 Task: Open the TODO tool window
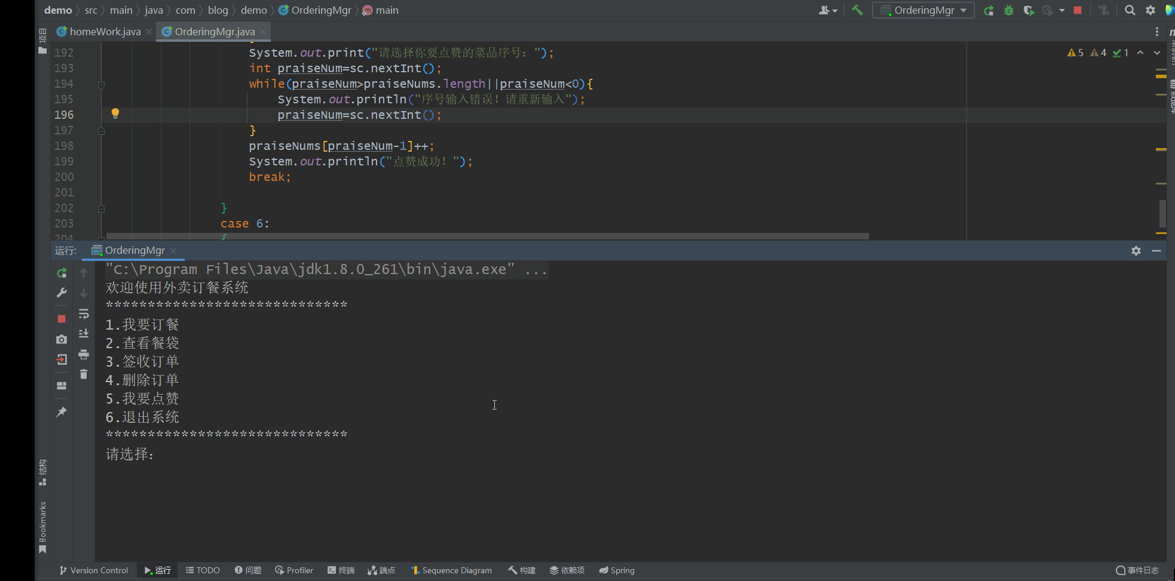tap(203, 570)
